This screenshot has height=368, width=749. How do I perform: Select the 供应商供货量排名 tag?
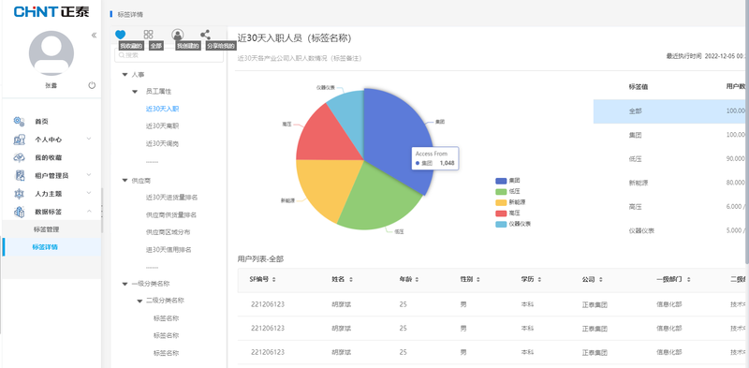[x=171, y=214]
